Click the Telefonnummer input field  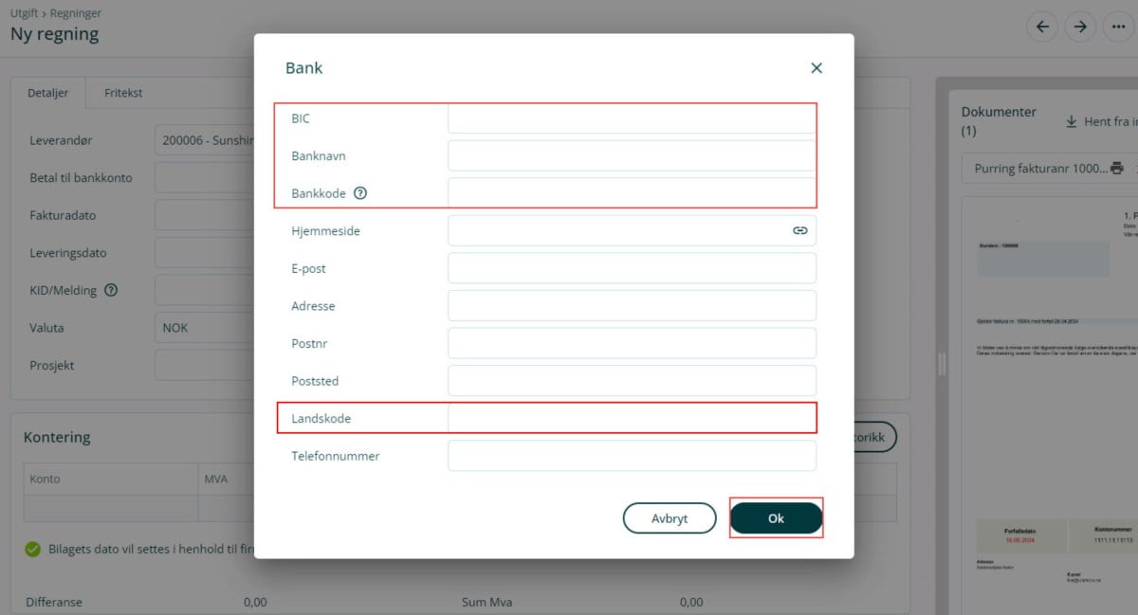(631, 456)
